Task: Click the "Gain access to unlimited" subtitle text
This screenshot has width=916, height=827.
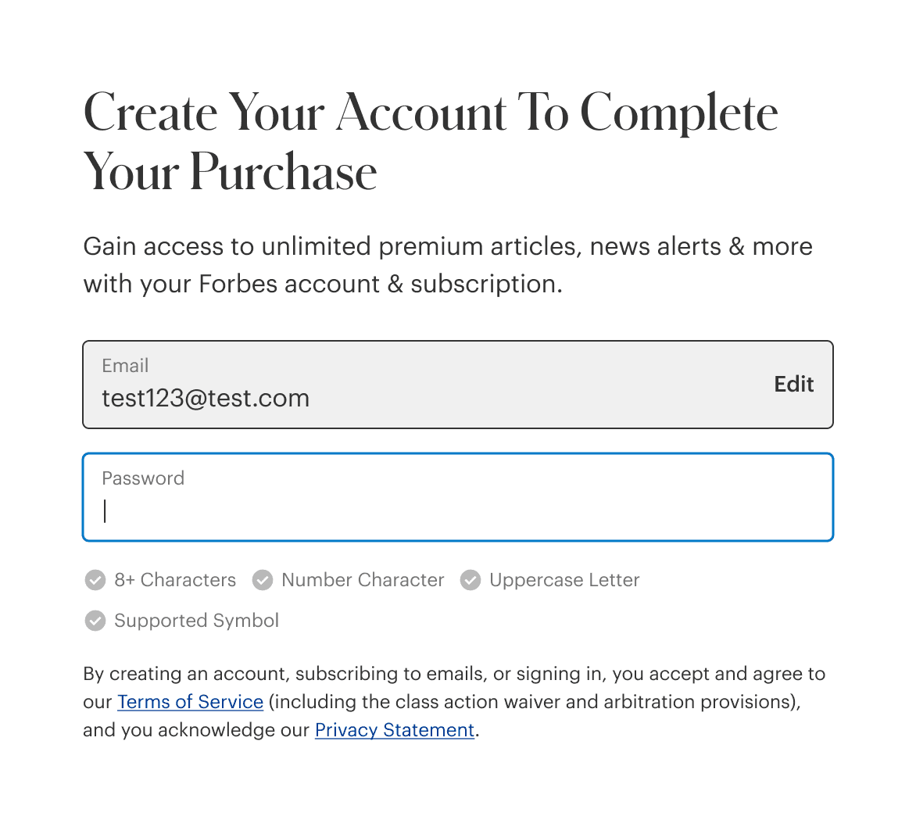Action: 448,265
